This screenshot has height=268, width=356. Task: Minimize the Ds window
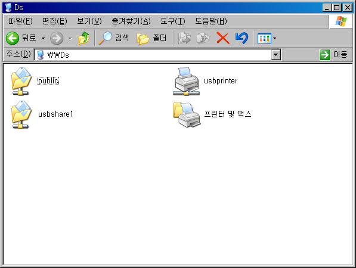coord(327,8)
